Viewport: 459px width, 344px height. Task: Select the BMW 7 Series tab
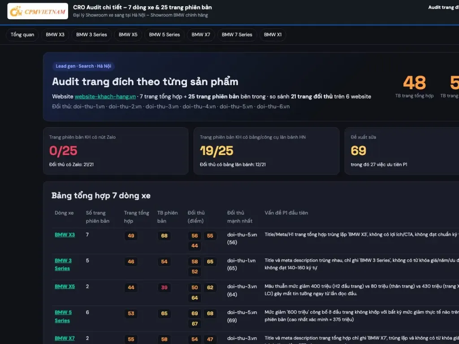(x=237, y=34)
